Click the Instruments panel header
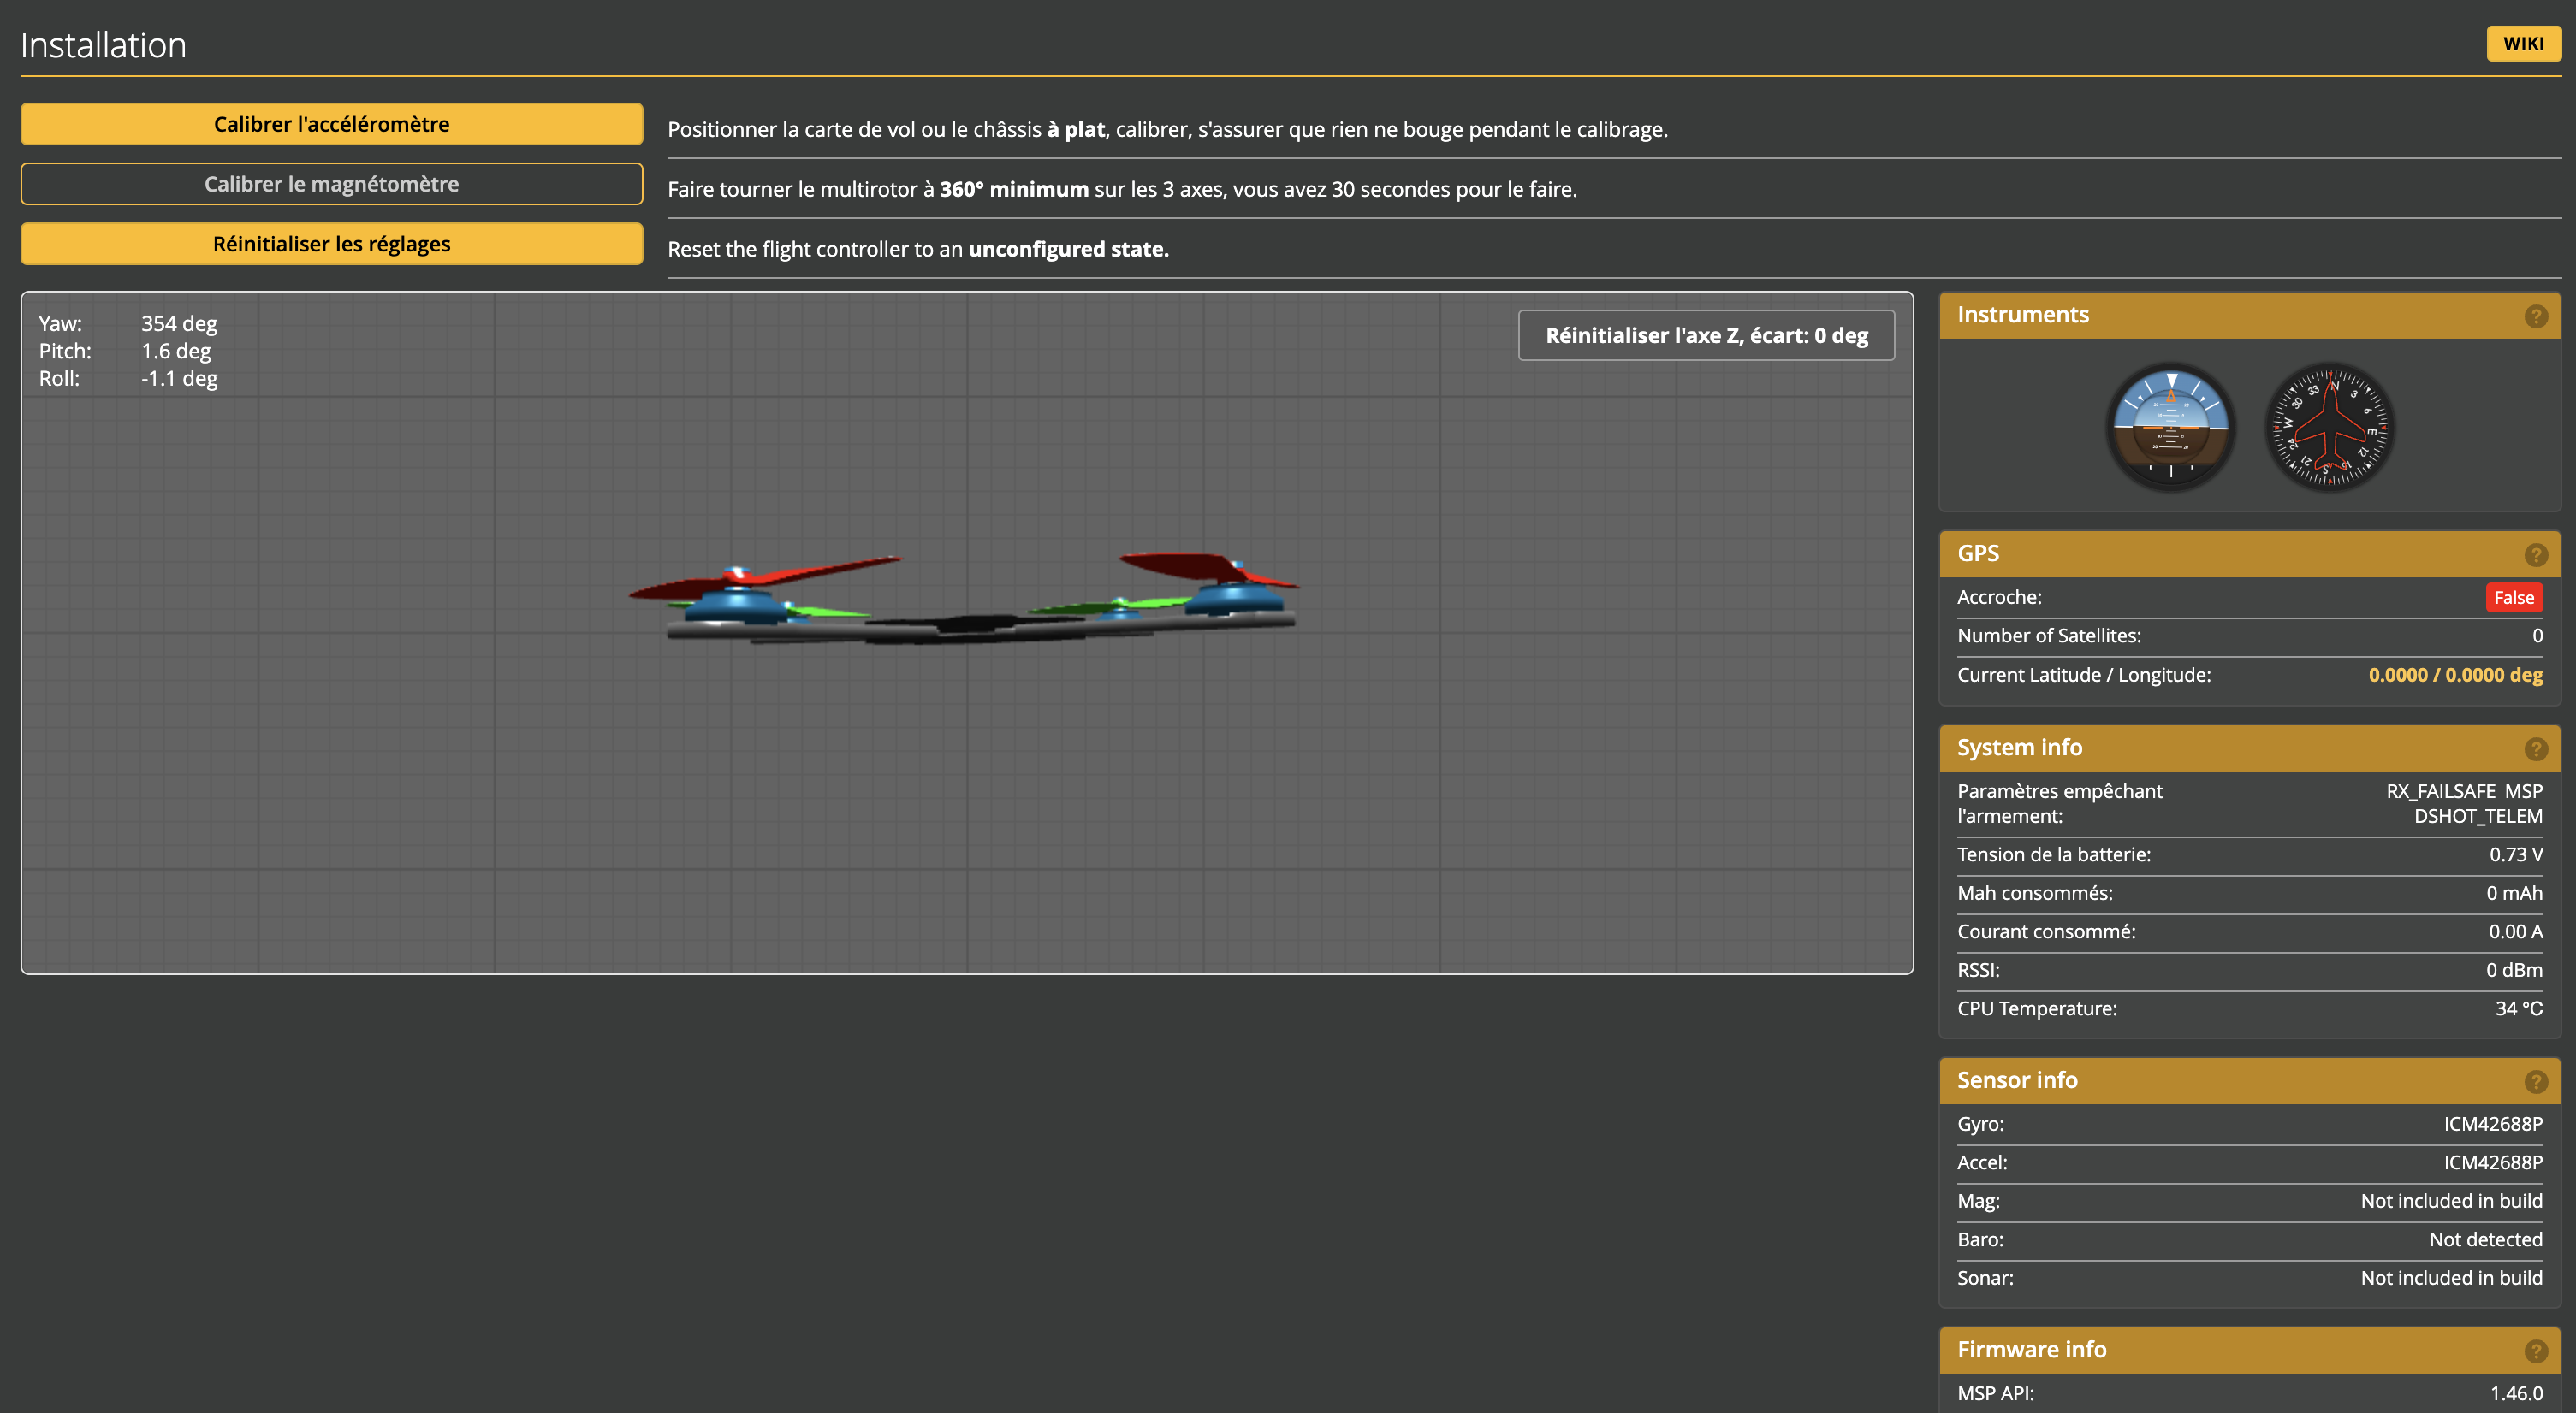Viewport: 2576px width, 1413px height. (2022, 315)
